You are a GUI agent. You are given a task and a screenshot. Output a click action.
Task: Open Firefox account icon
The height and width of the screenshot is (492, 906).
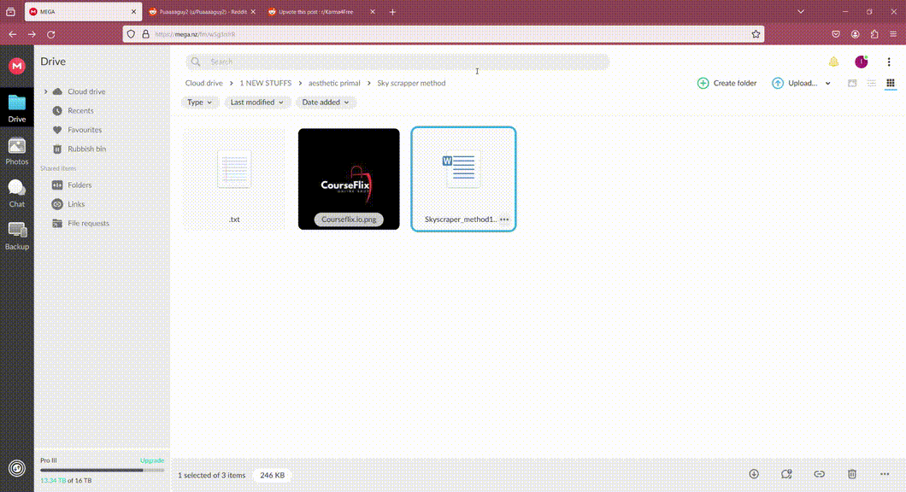click(x=856, y=35)
